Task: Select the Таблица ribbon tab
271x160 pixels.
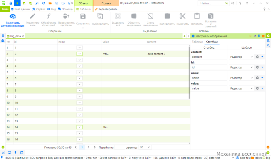Action: [83, 9]
